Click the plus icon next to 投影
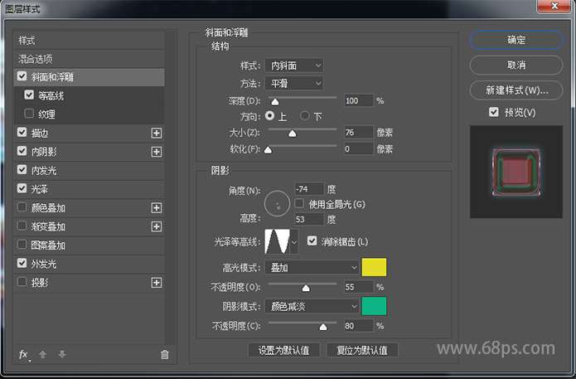The width and height of the screenshot is (576, 379). coord(156,283)
